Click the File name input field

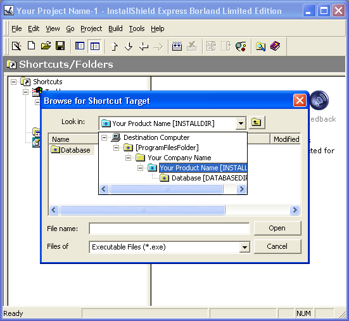point(169,229)
